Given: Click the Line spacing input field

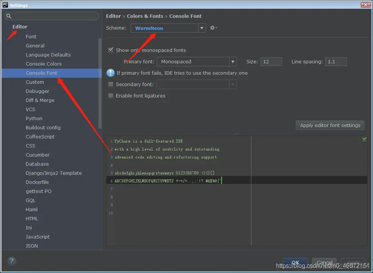Looking at the screenshot, I should click(336, 62).
